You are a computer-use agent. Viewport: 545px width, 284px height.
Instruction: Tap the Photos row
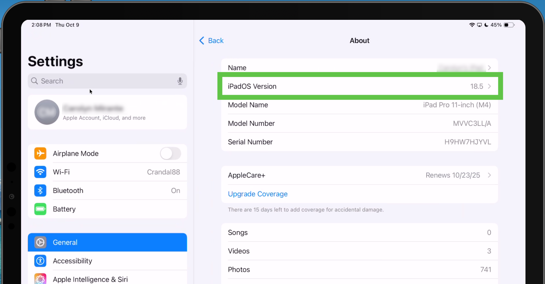359,270
